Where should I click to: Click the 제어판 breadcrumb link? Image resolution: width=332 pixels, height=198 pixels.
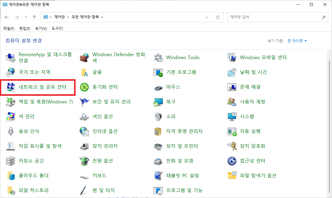(60, 17)
